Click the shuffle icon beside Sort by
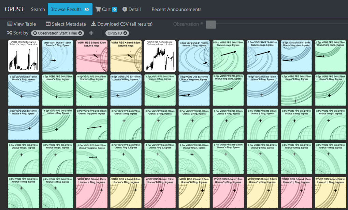 click(9, 33)
